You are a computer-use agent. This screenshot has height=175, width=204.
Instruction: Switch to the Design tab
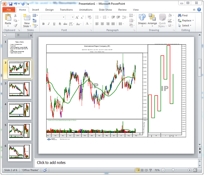pyautogui.click(x=50, y=10)
